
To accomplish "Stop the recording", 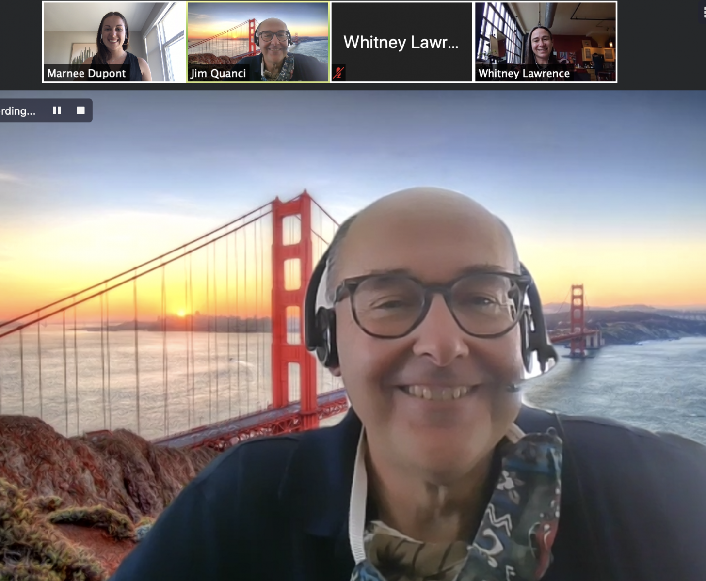I will 80,110.
